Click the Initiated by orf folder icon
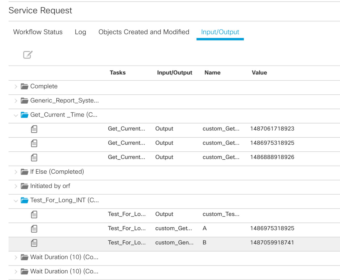The image size is (340, 280). [x=25, y=186]
